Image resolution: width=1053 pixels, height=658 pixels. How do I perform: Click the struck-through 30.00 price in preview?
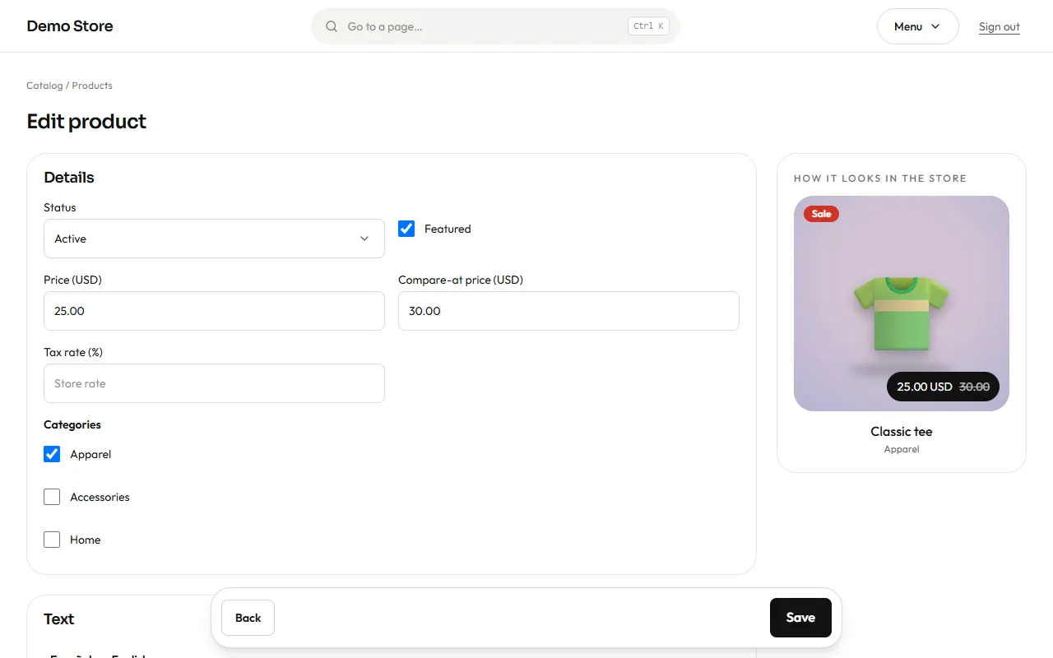pos(974,387)
